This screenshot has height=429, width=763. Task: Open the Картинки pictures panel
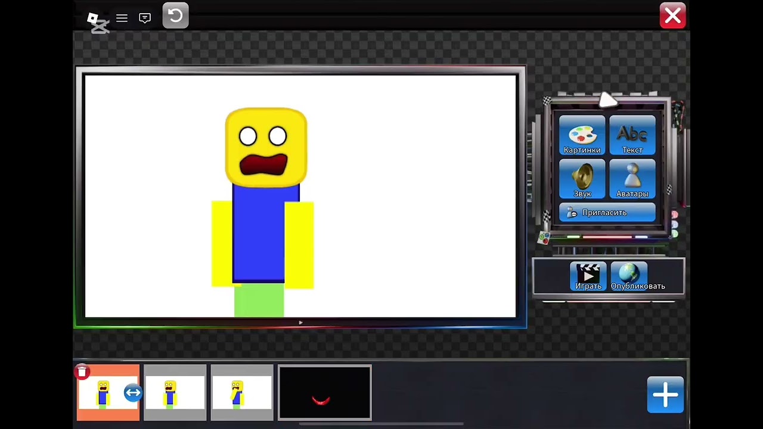tap(582, 135)
